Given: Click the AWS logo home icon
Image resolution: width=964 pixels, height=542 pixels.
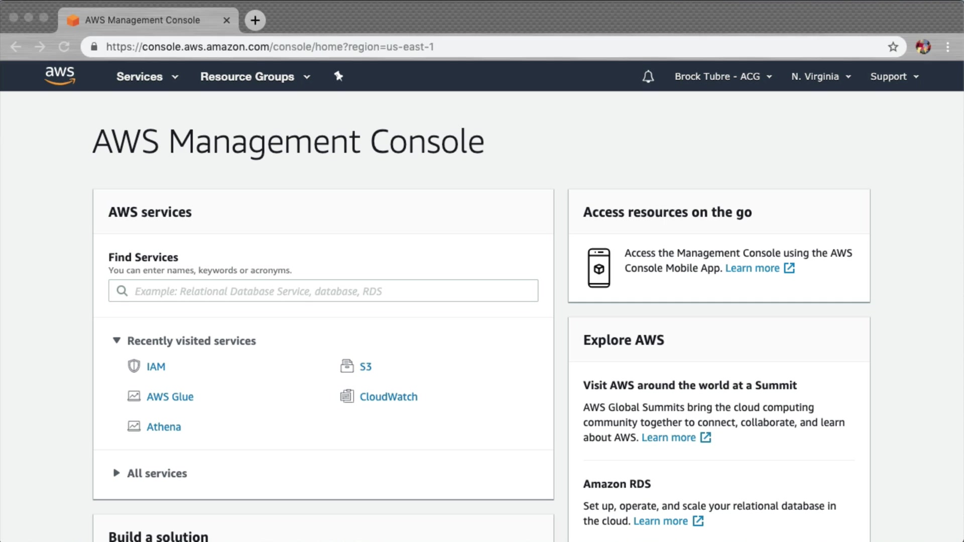Looking at the screenshot, I should (x=60, y=76).
